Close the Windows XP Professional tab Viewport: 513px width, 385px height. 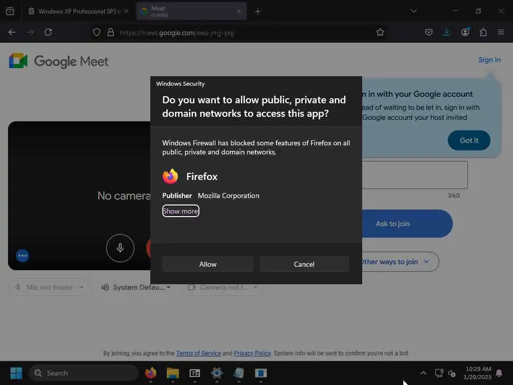coord(126,11)
